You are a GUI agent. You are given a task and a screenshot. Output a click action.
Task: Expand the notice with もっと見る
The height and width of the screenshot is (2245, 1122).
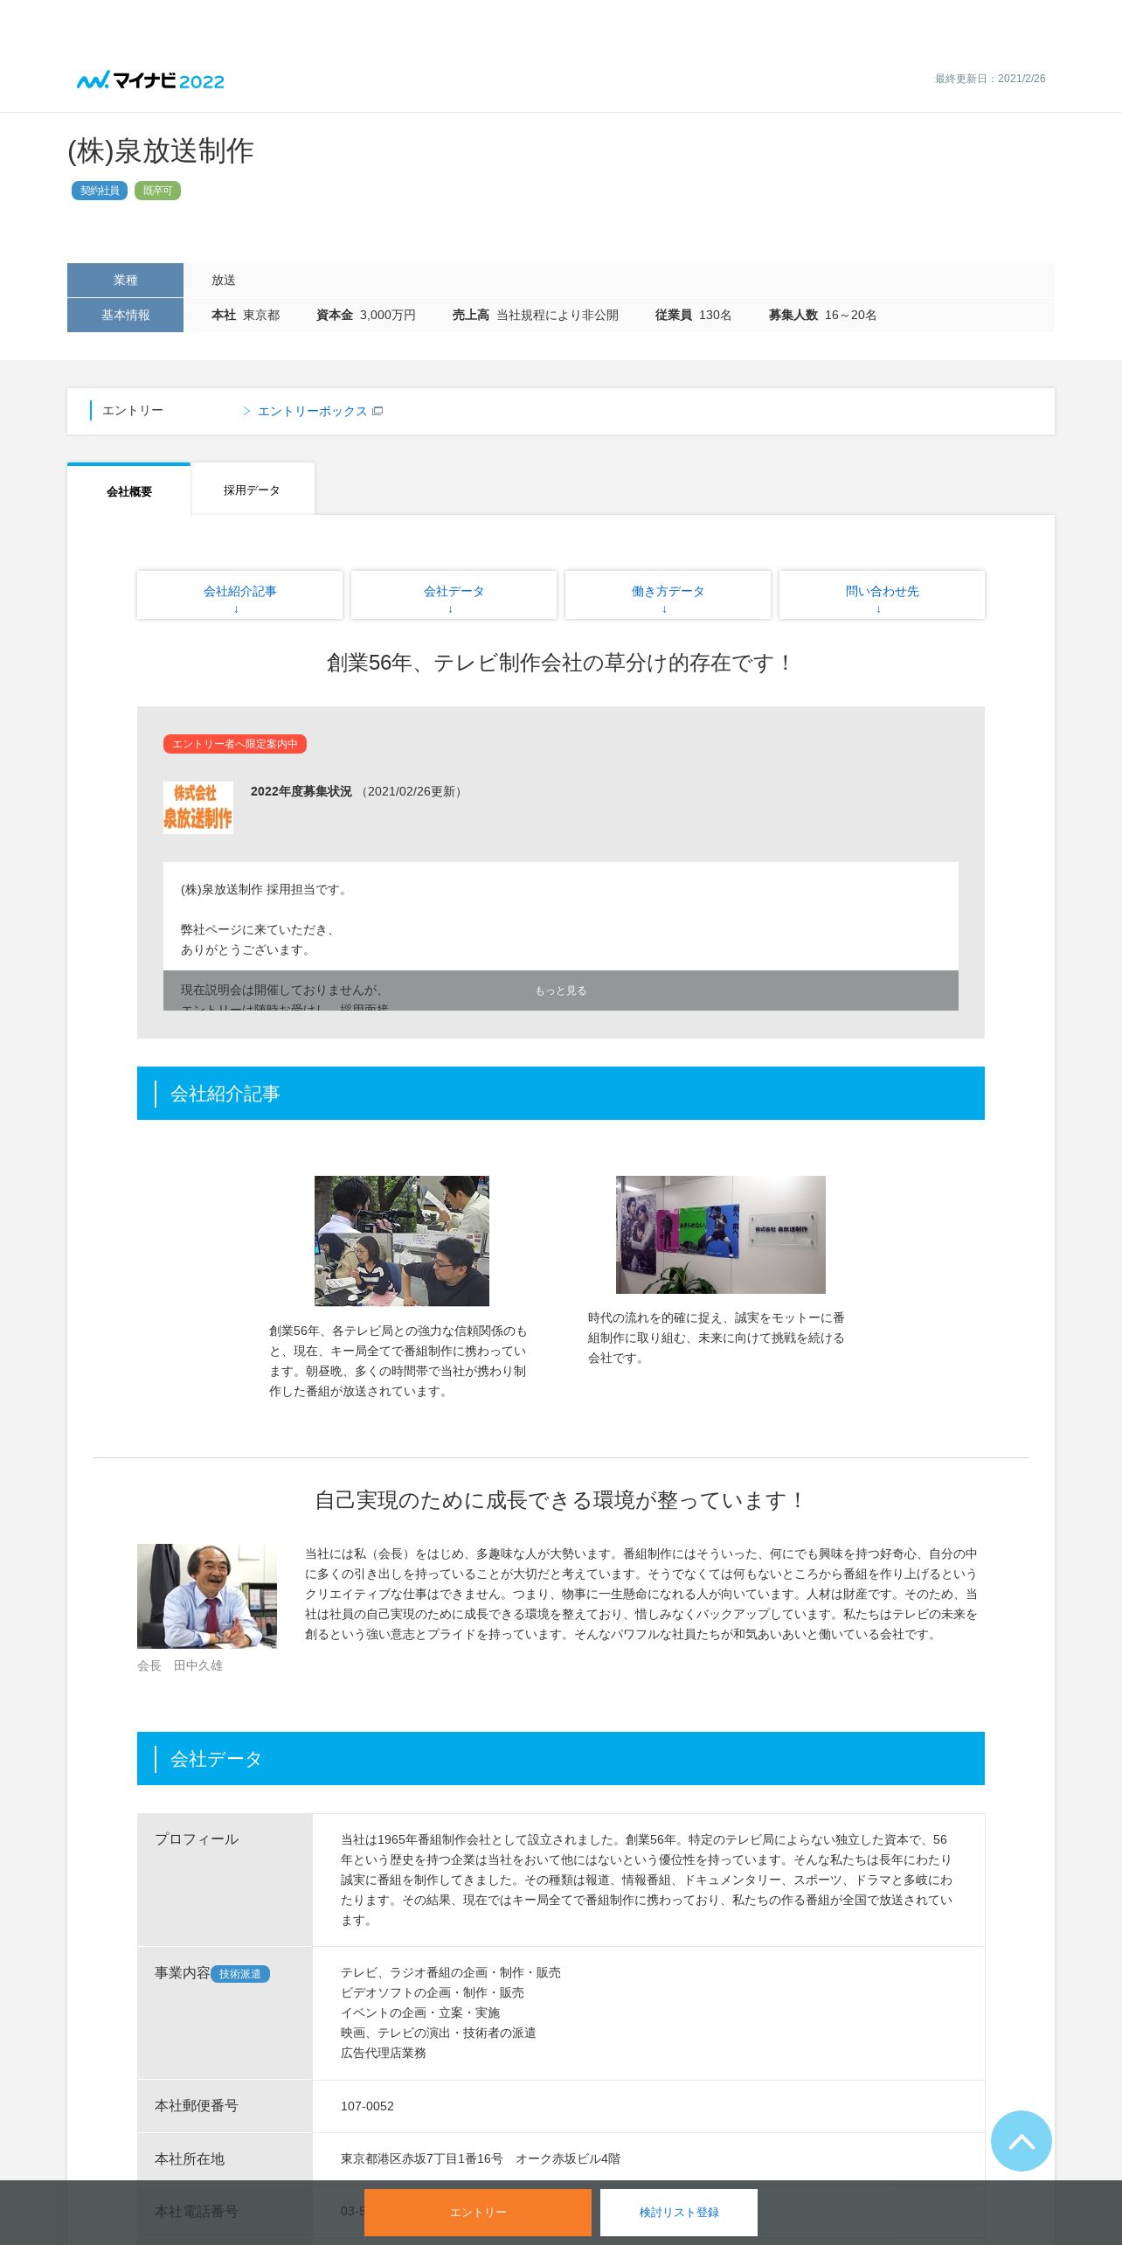pyautogui.click(x=561, y=990)
